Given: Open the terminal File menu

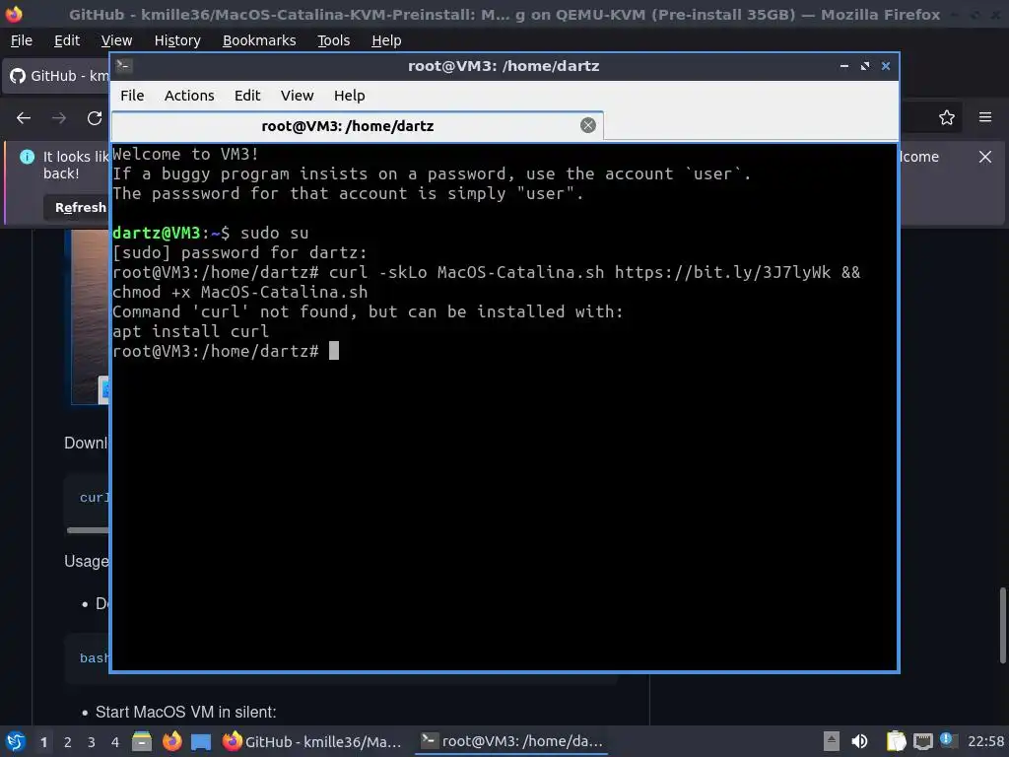Looking at the screenshot, I should (x=132, y=96).
